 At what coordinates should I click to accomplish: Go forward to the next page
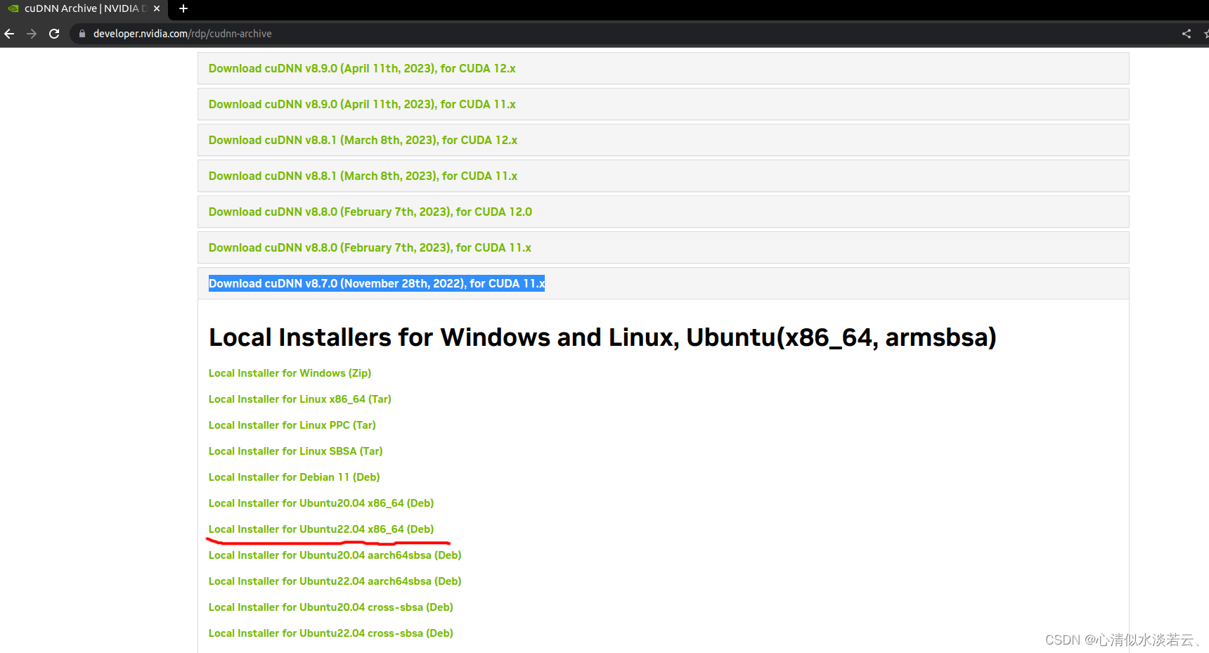[32, 34]
